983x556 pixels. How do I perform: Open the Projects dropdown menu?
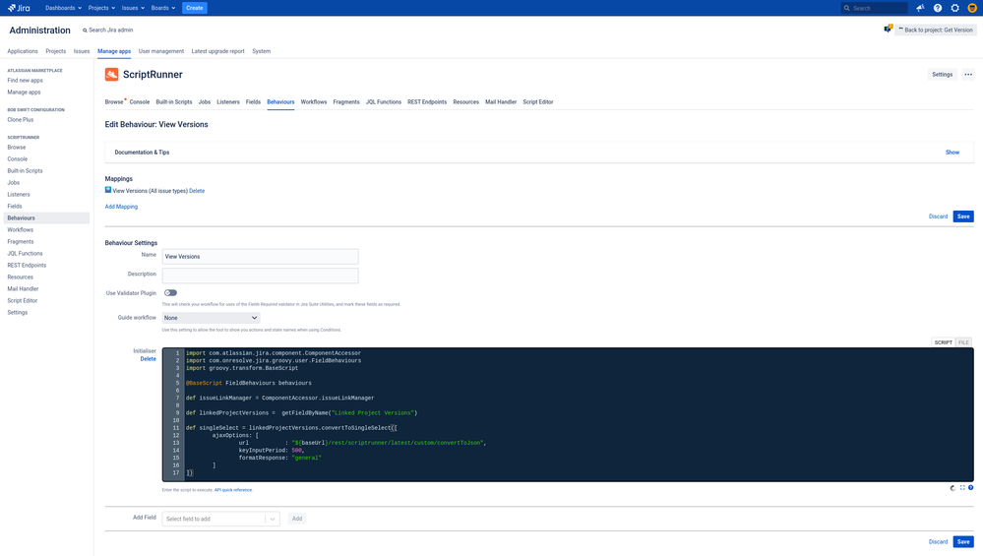[x=101, y=8]
